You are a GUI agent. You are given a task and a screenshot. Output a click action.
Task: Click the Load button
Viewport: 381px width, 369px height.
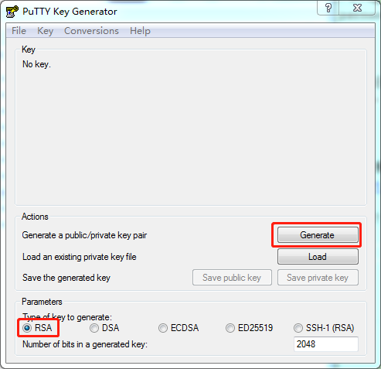pyautogui.click(x=318, y=257)
